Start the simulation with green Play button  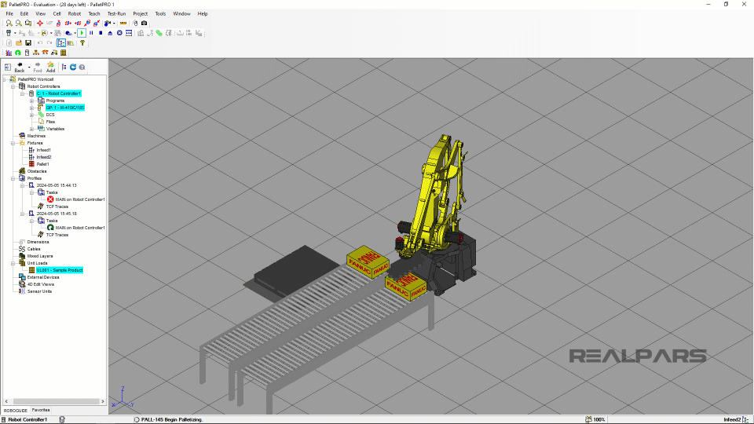coord(82,33)
